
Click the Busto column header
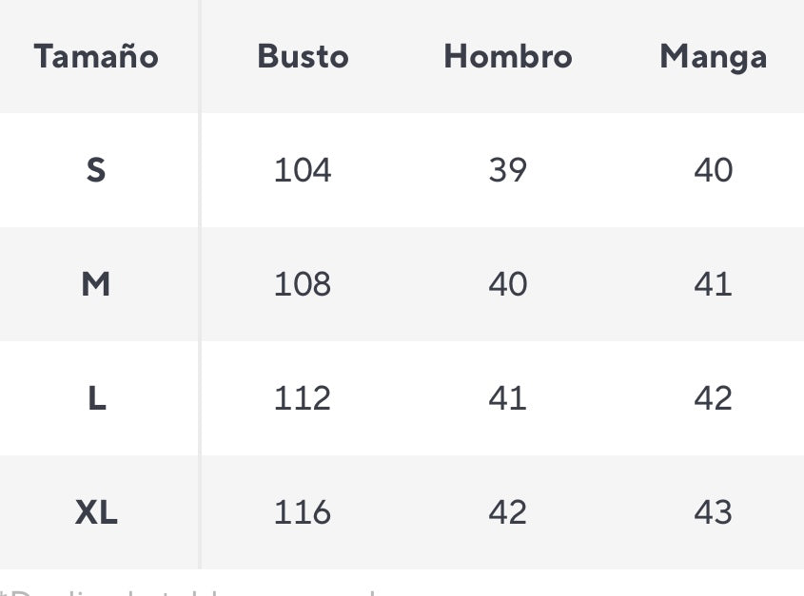pos(303,57)
